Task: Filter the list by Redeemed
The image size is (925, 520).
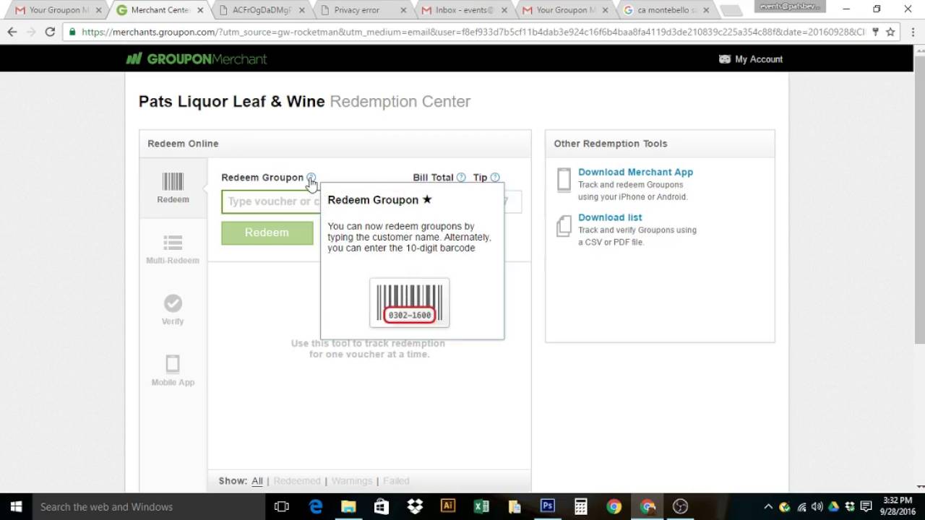Action: coord(297,481)
